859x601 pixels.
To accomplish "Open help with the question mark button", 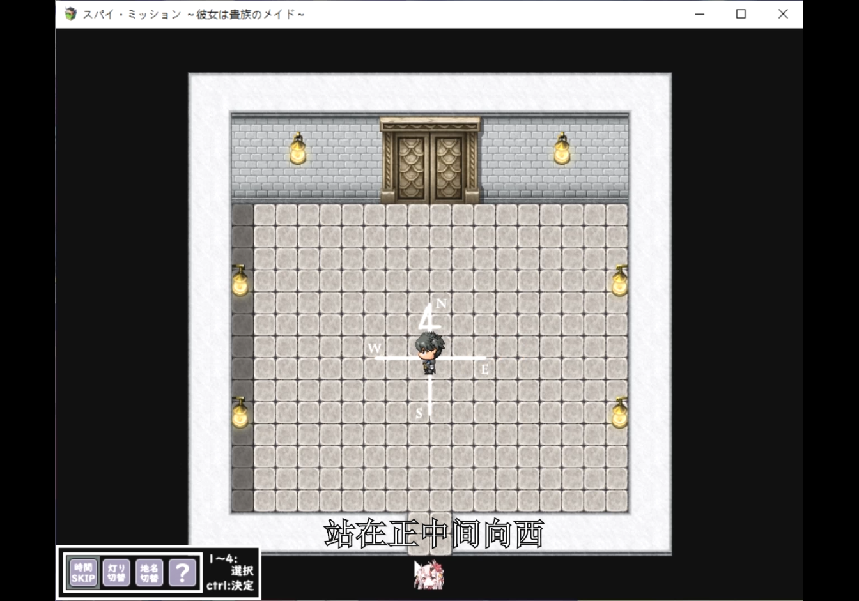I will tap(182, 572).
